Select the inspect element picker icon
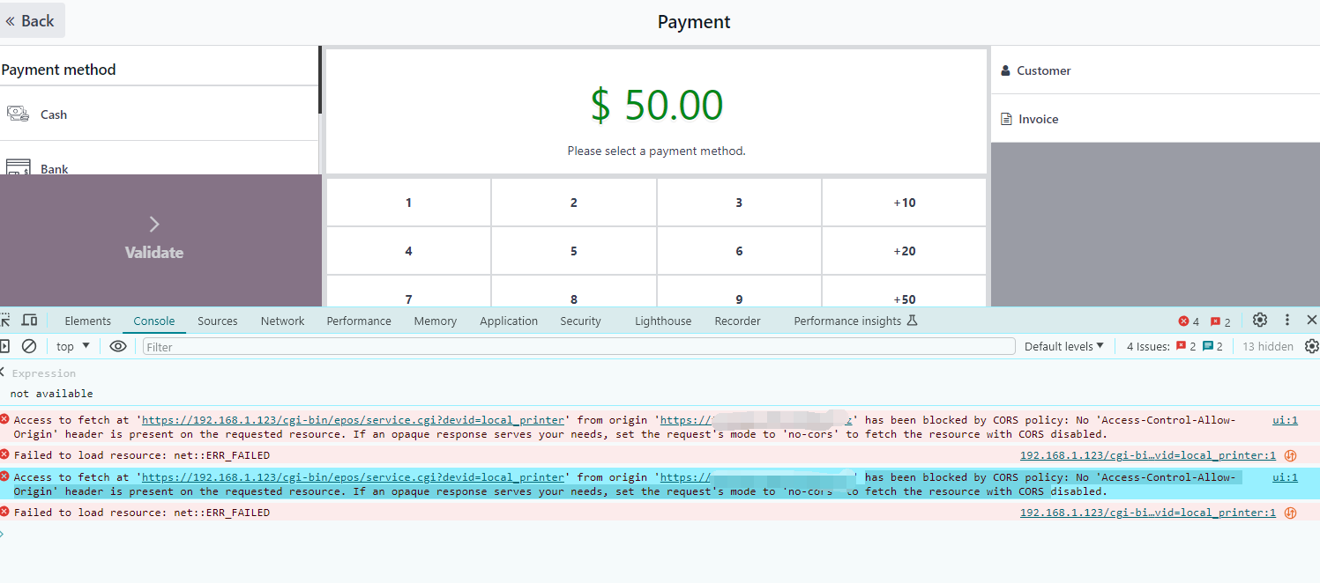The image size is (1320, 583). [x=4, y=321]
